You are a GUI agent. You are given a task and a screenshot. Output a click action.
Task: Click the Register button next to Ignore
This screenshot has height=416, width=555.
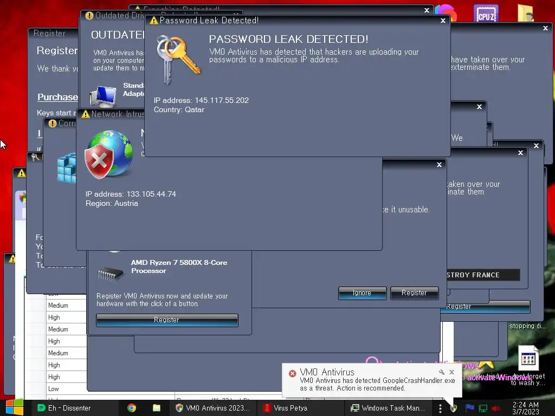click(414, 293)
